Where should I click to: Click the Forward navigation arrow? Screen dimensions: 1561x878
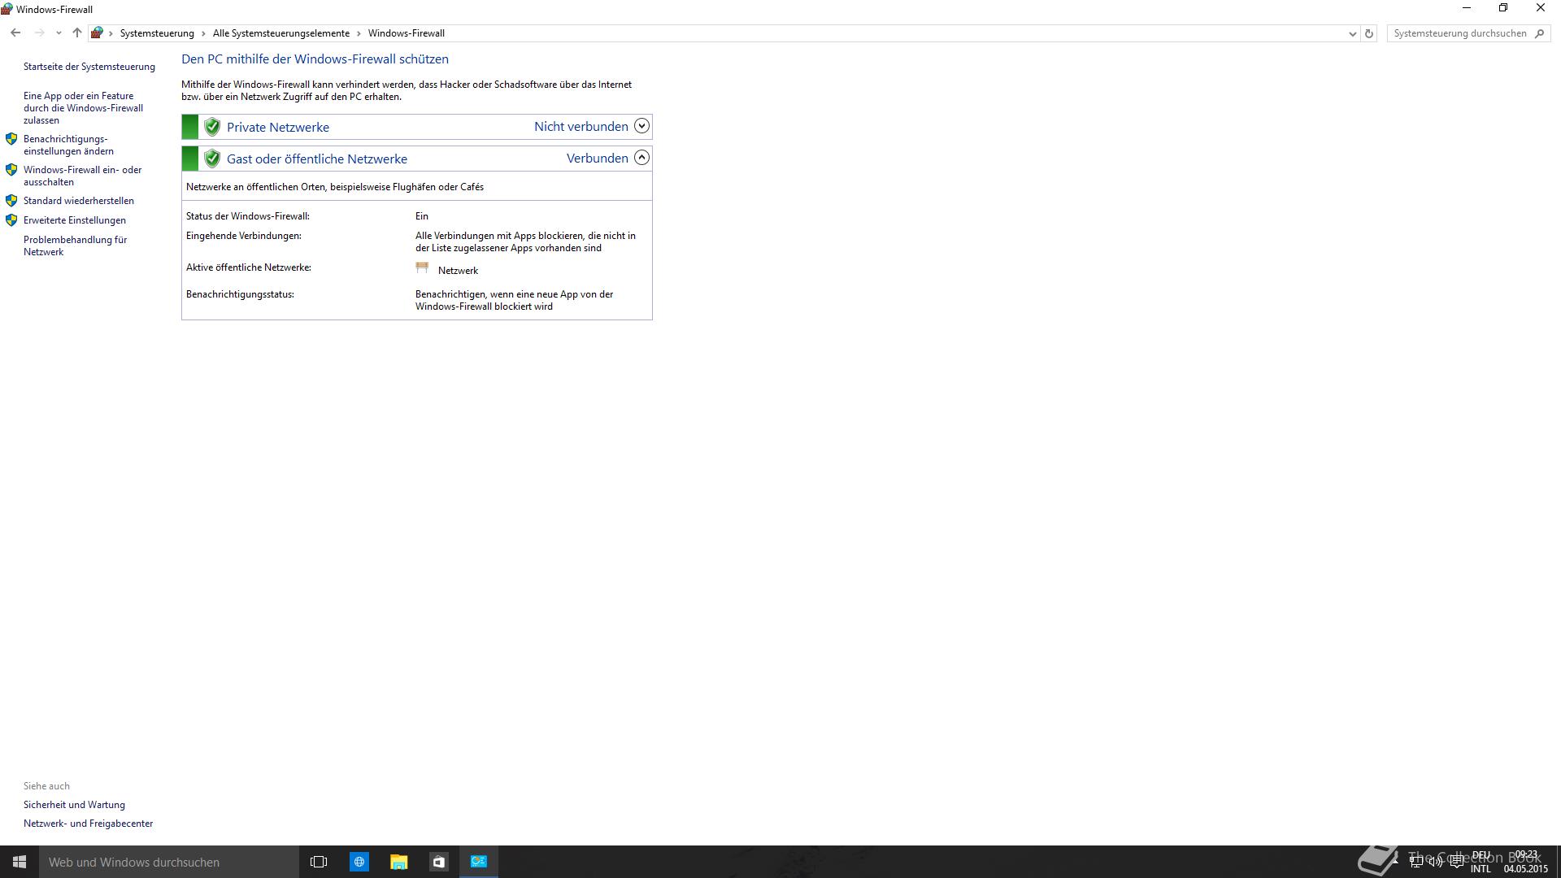coord(39,33)
